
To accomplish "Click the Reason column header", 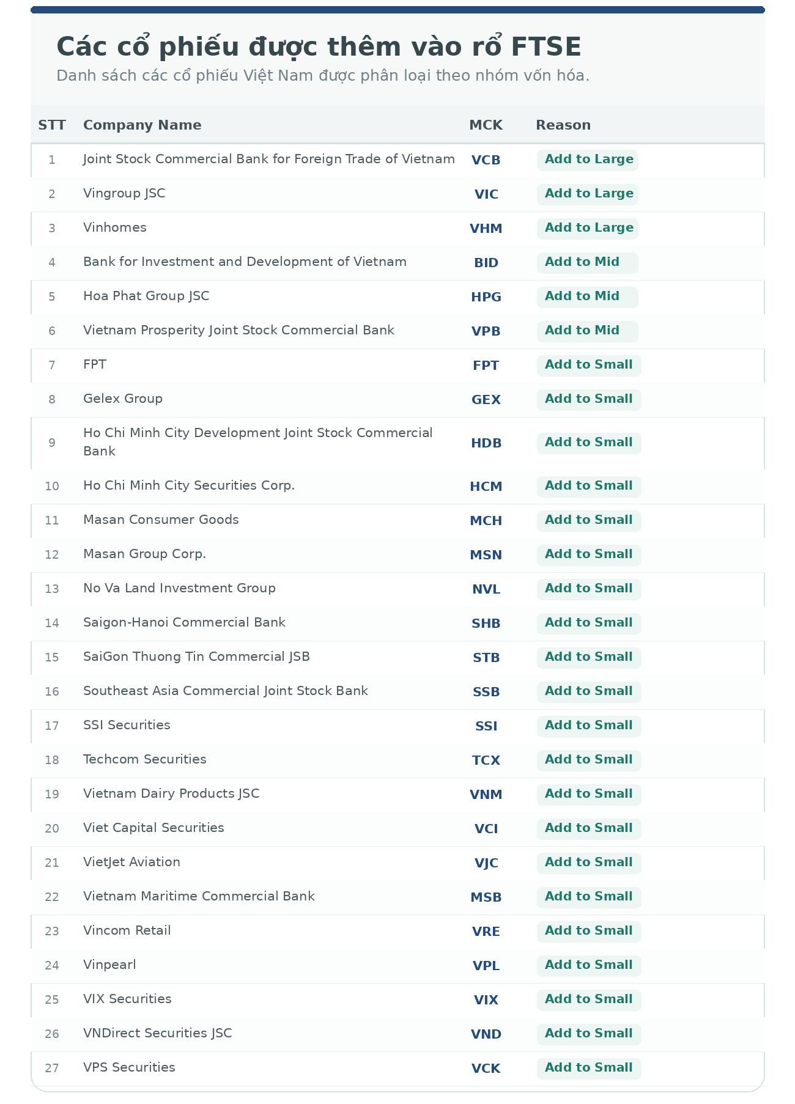I will coord(563,125).
